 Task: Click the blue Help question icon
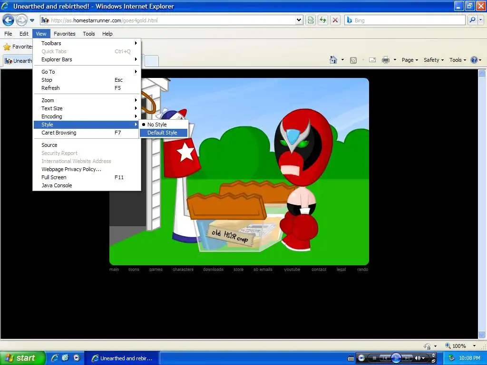[474, 60]
